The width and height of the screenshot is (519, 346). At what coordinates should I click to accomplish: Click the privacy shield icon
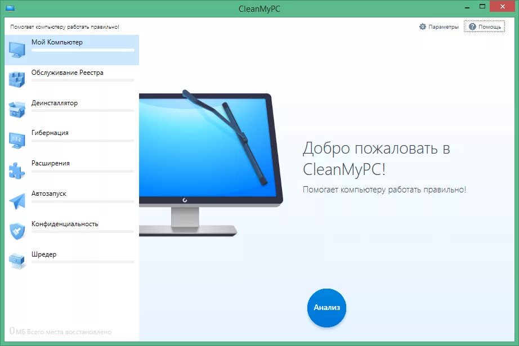17,232
